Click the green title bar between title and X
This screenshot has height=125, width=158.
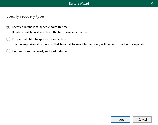click(119, 4)
